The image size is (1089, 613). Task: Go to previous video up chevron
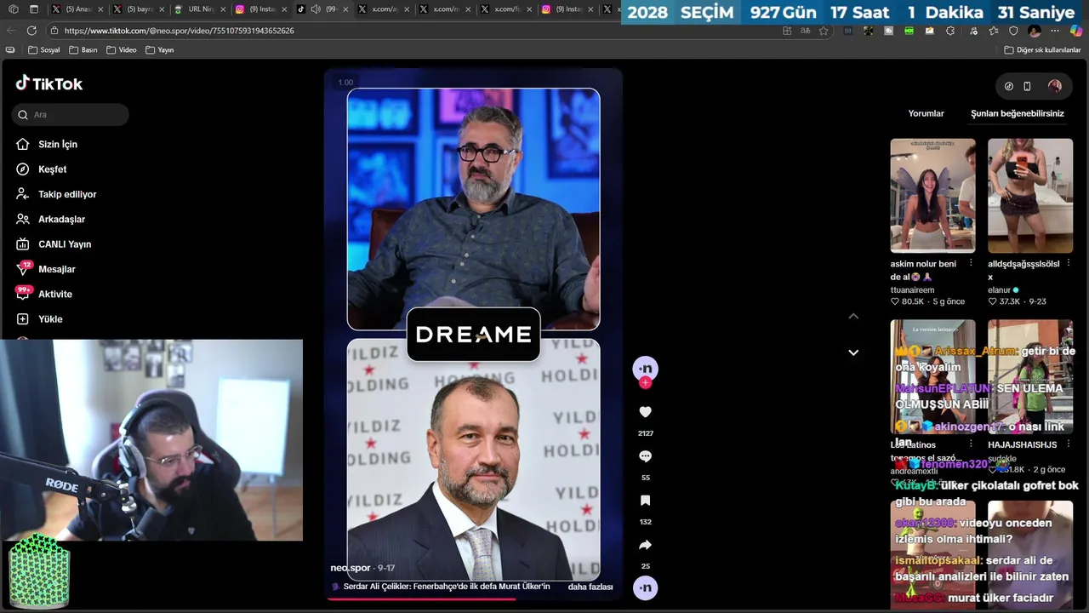coord(853,316)
